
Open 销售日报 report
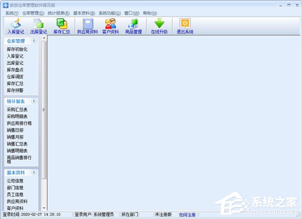click(15, 130)
